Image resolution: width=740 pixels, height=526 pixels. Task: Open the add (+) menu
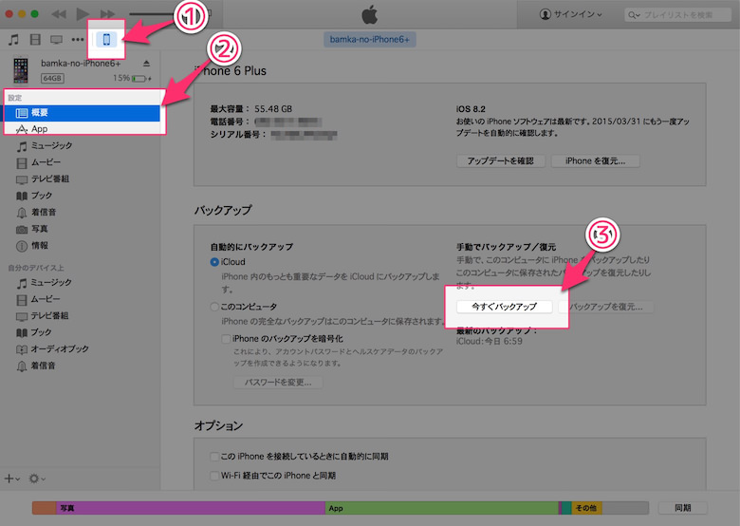pos(11,479)
